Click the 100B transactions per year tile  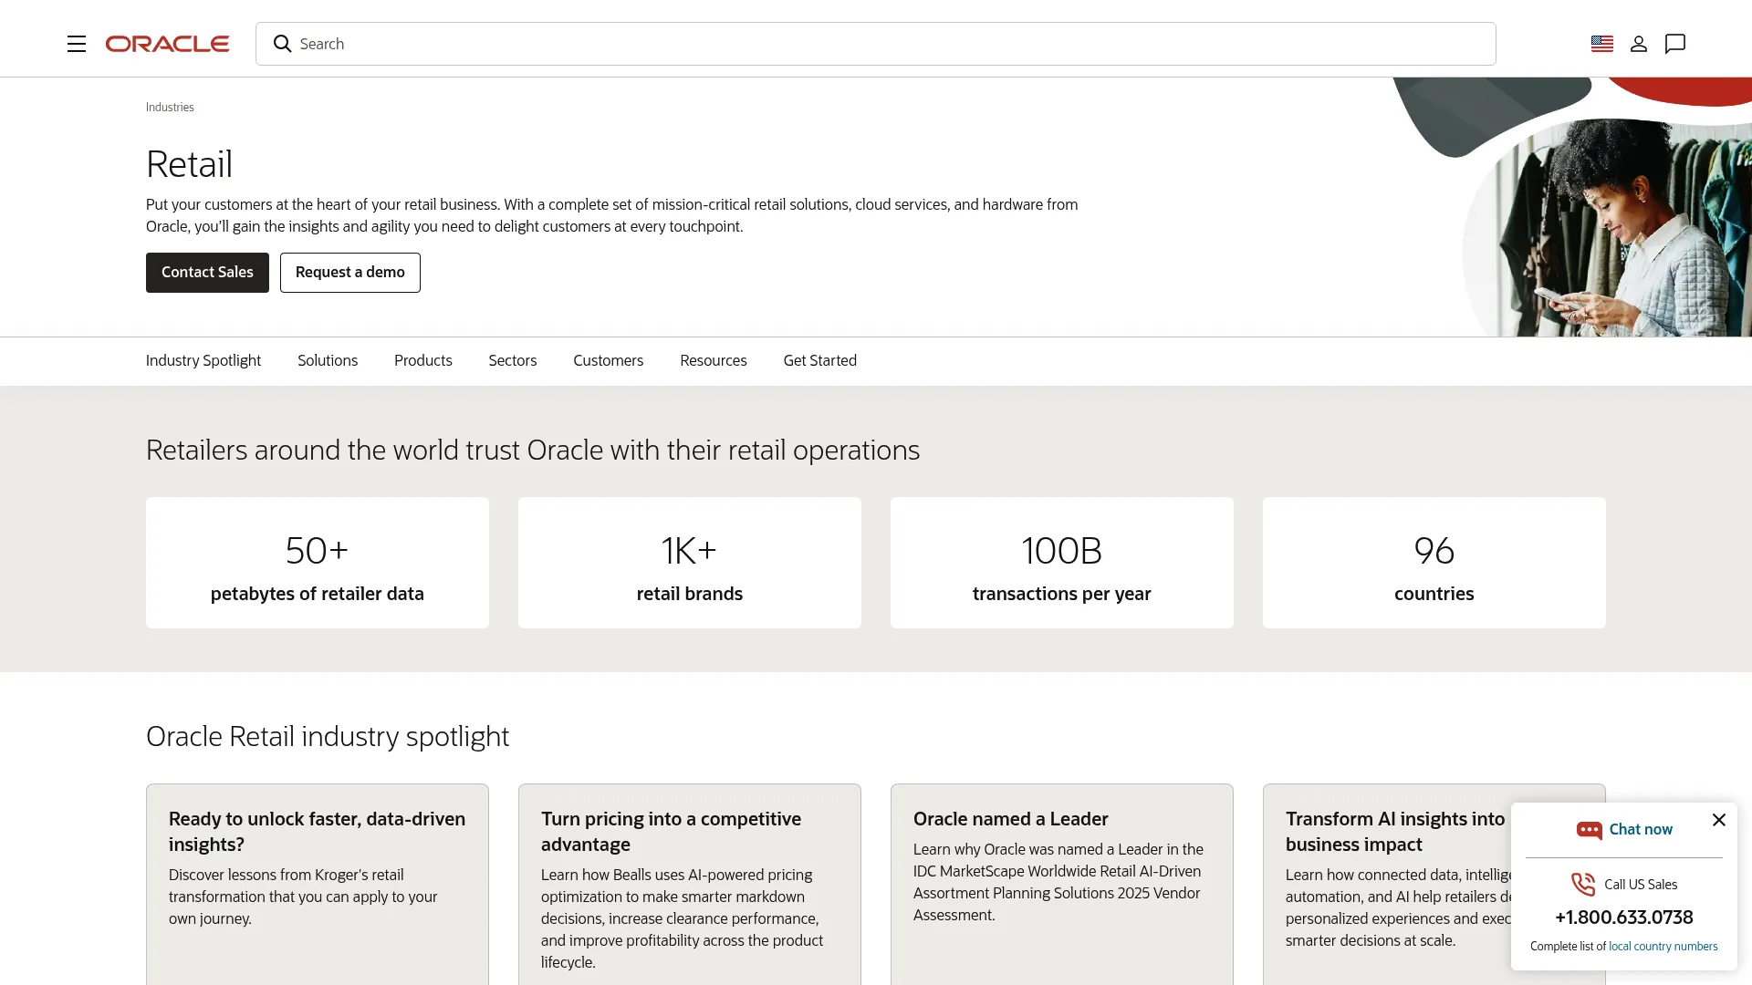(x=1062, y=563)
